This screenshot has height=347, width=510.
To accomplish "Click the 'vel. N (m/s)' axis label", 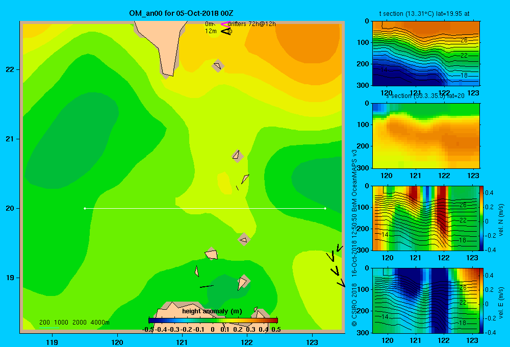I will tap(501, 220).
